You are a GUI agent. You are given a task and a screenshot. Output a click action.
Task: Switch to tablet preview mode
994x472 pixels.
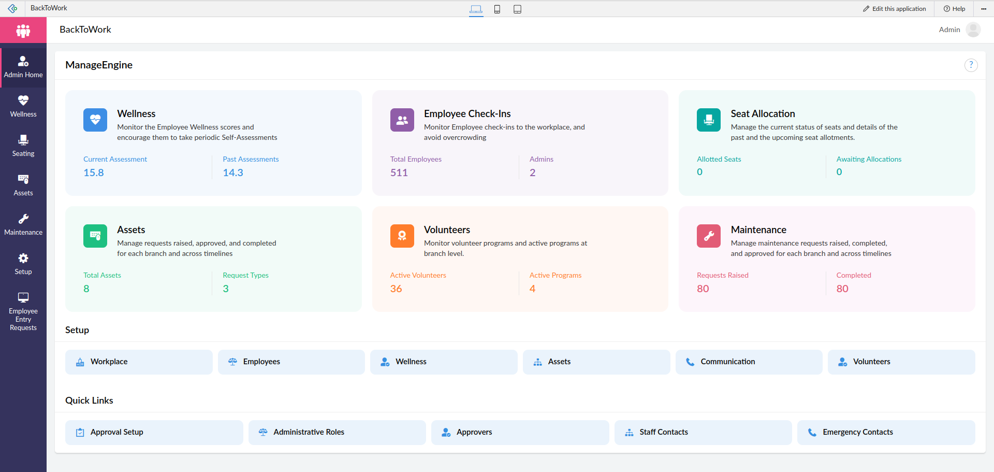click(x=517, y=9)
